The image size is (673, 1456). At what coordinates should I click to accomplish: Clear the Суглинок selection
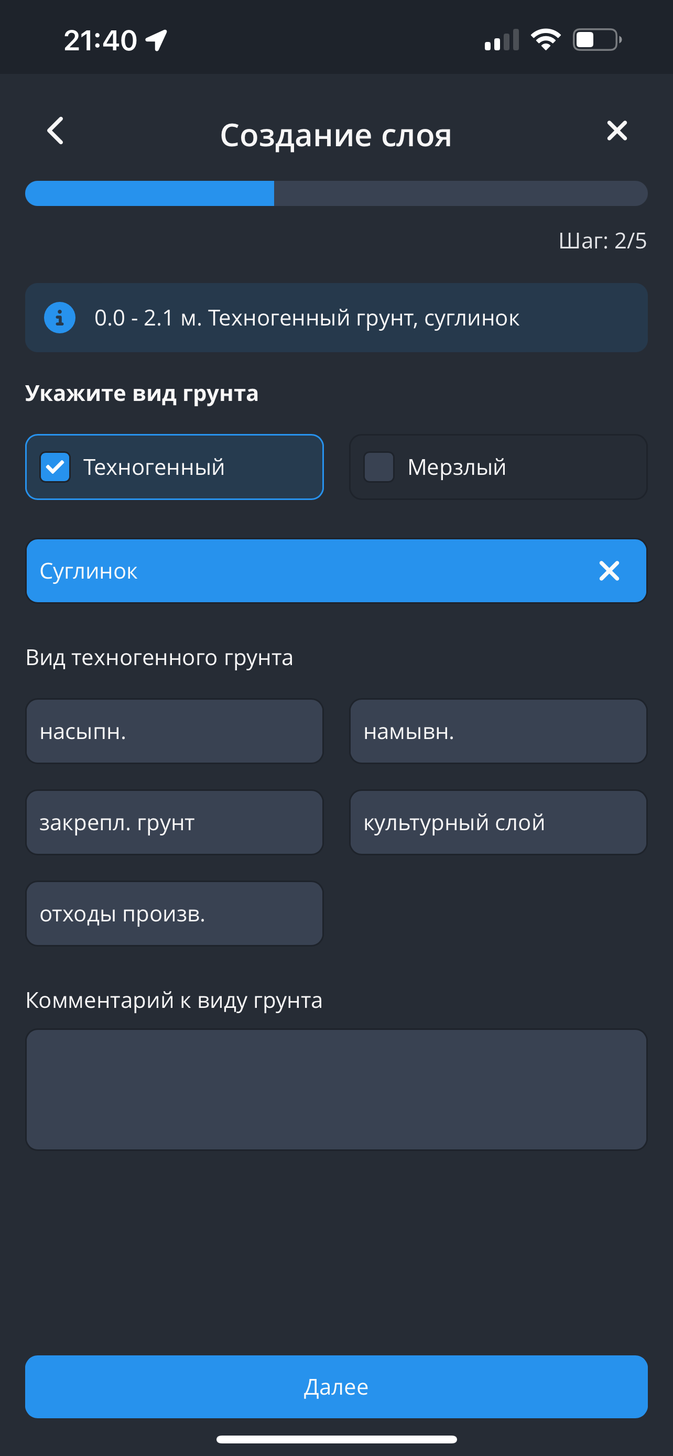pyautogui.click(x=609, y=571)
